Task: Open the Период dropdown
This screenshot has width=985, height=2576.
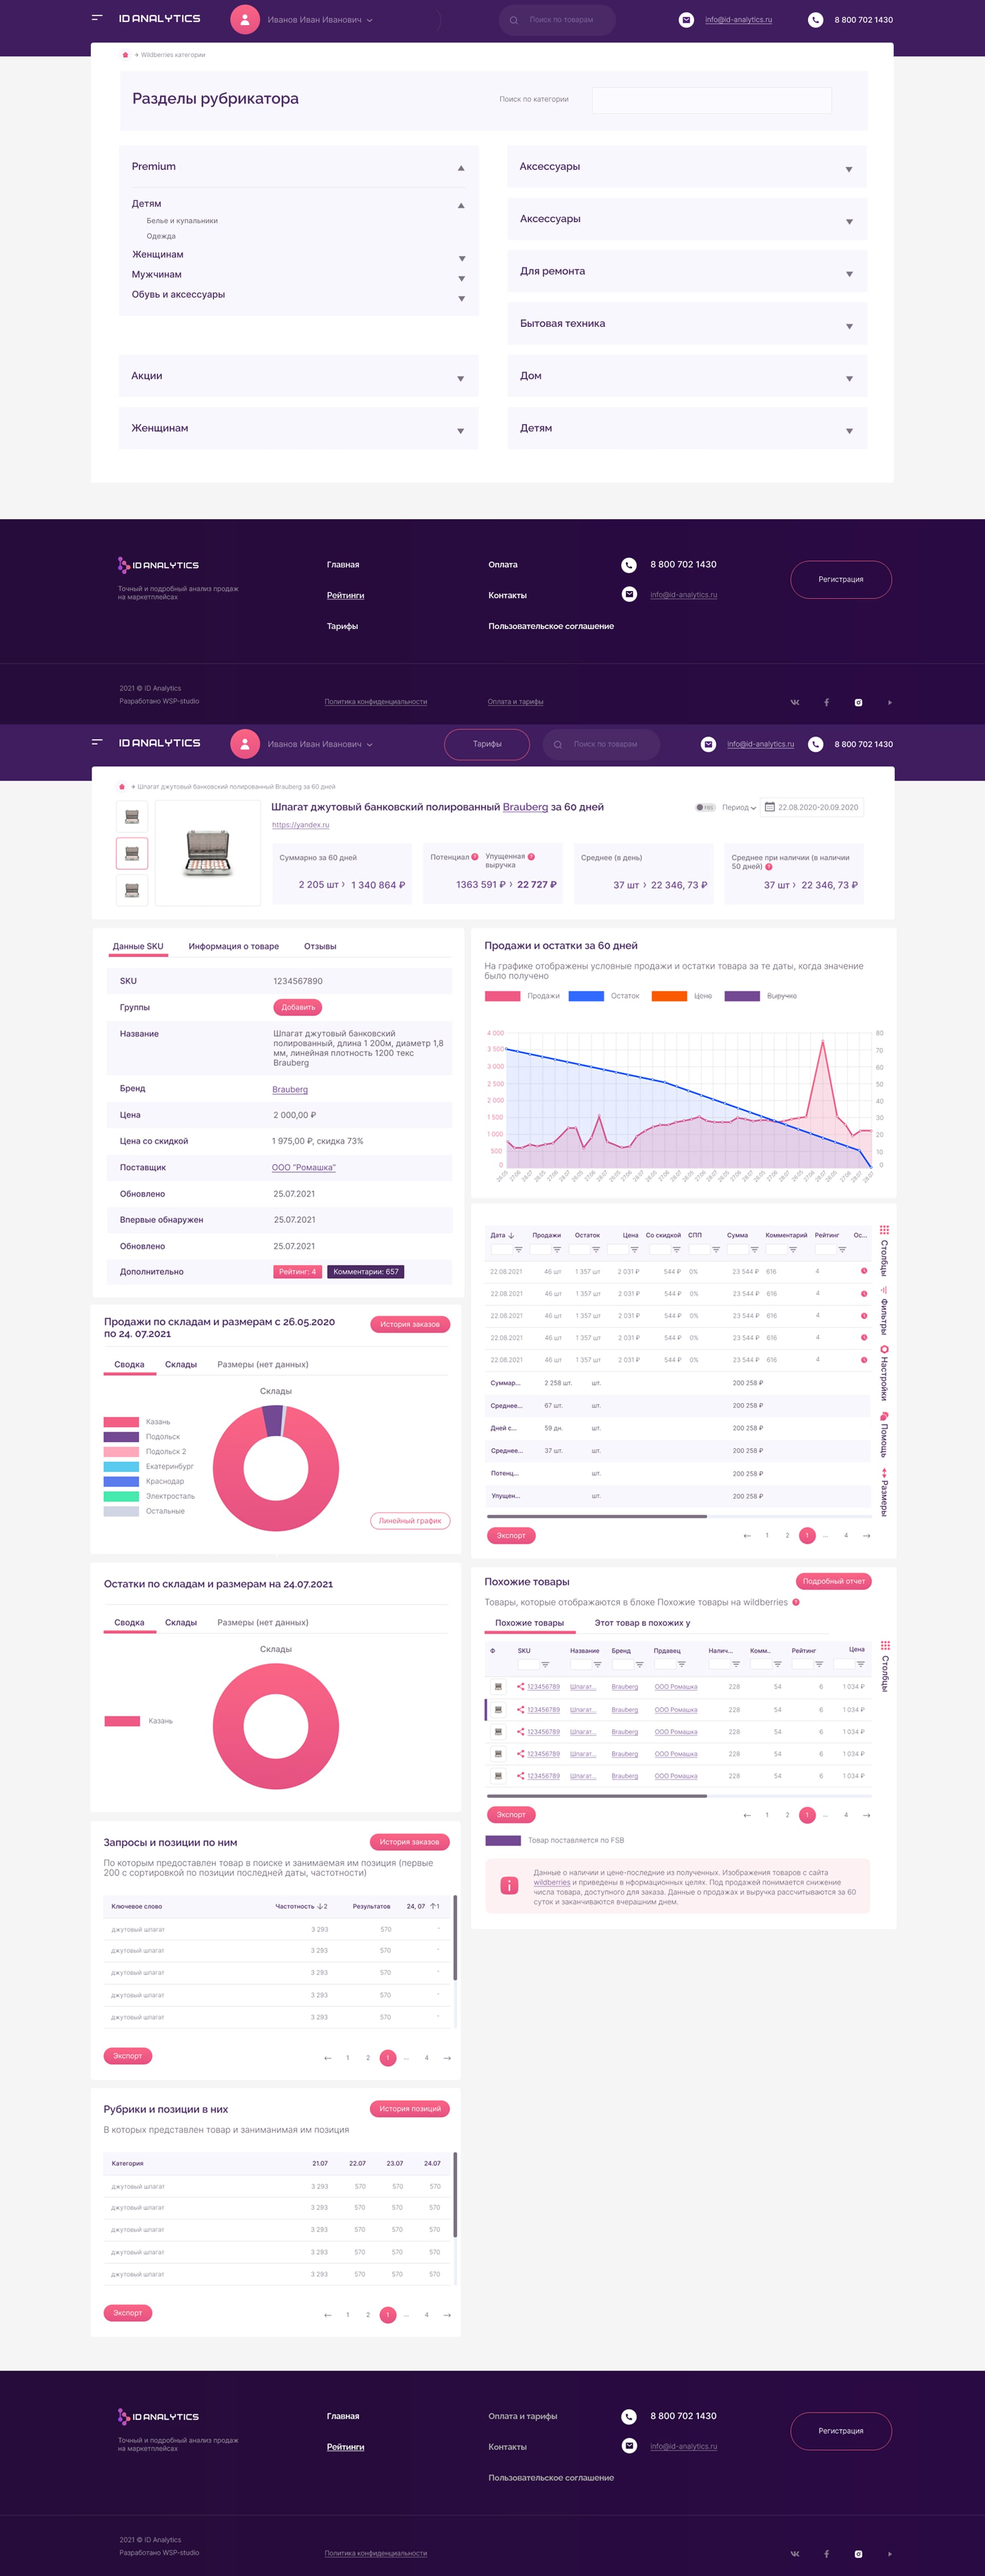Action: pos(739,807)
